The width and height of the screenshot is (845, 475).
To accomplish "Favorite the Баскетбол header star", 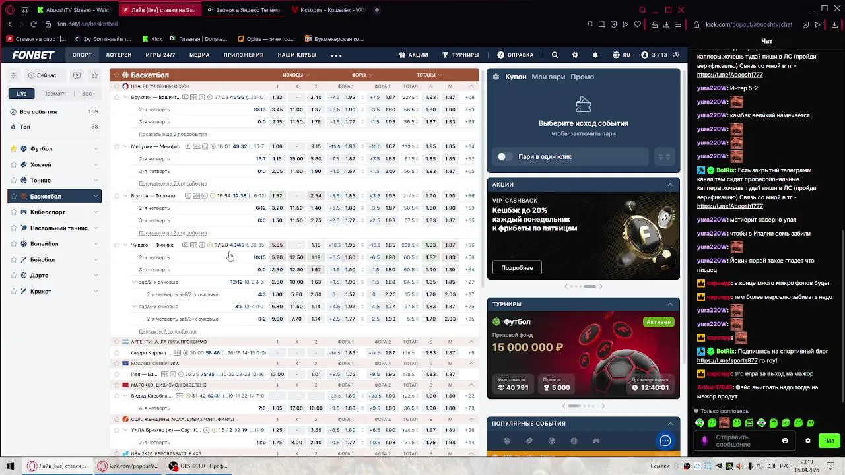I will coord(116,75).
